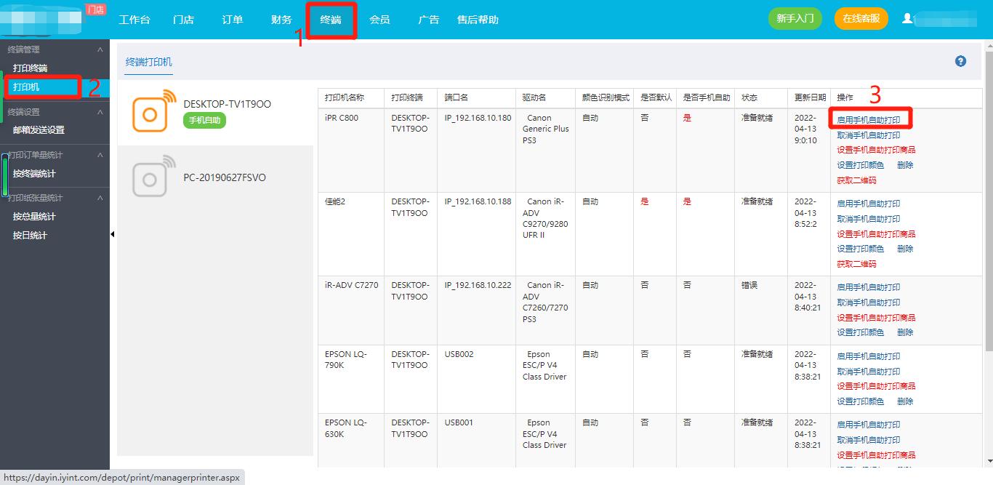Click the user avatar icon in header
The height and width of the screenshot is (485, 993).
(x=906, y=18)
